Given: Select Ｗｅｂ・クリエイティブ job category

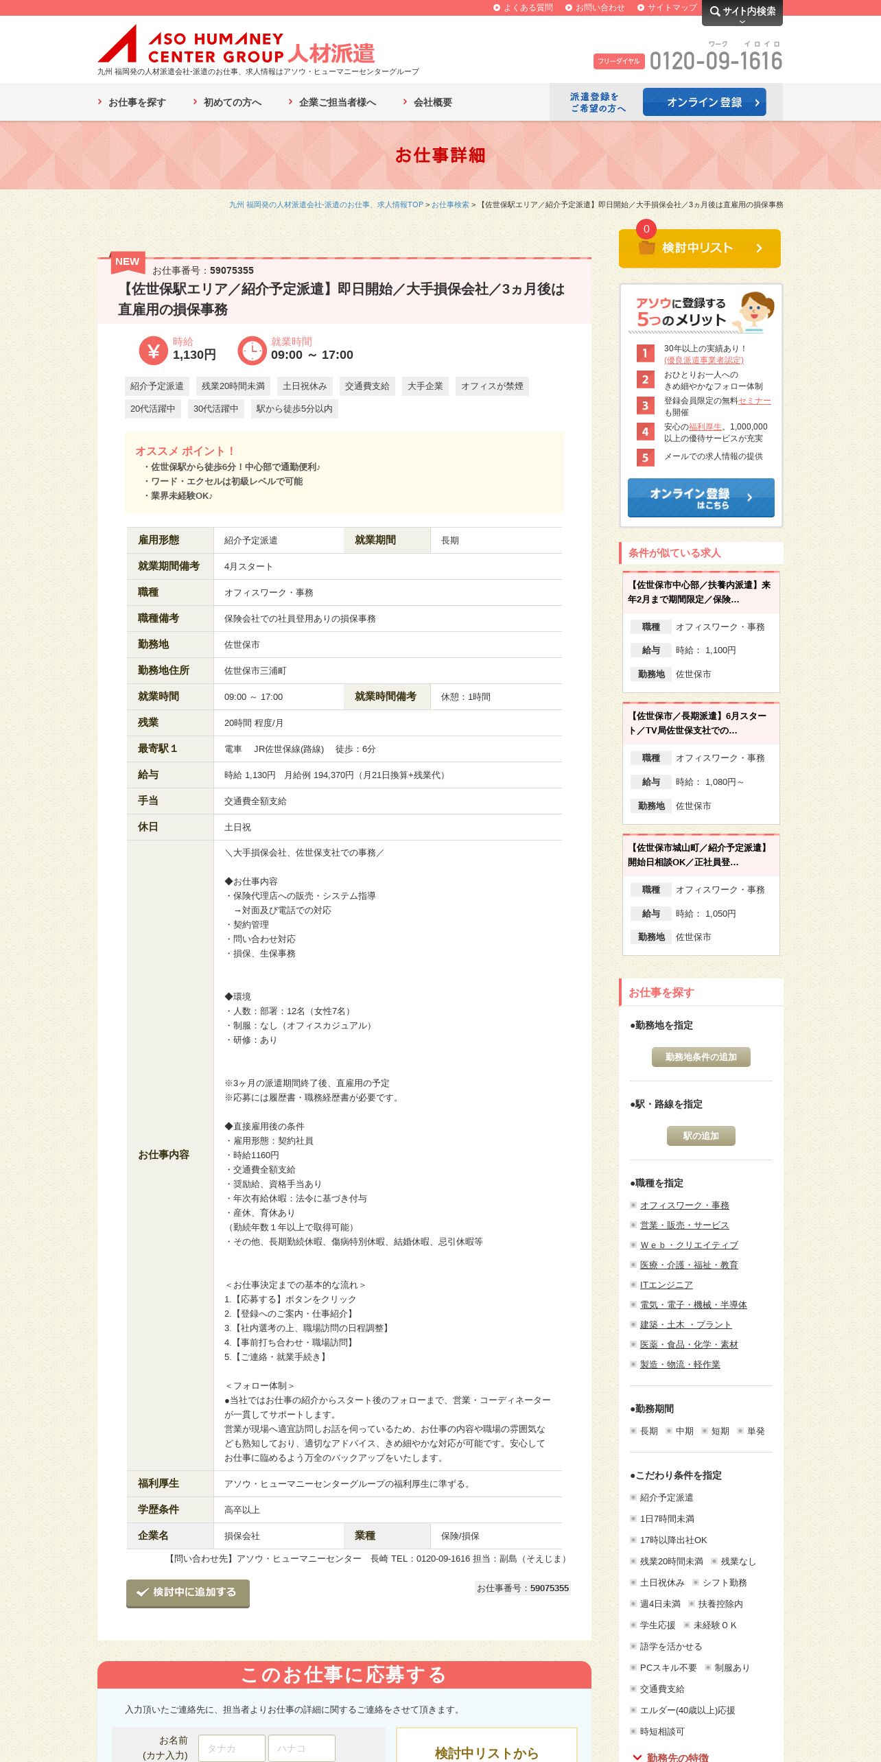Looking at the screenshot, I should click(x=689, y=1245).
